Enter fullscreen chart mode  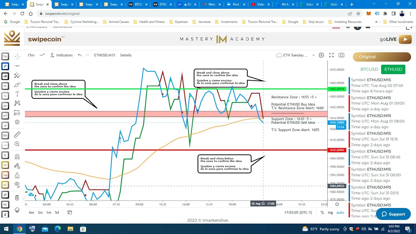point(331,55)
